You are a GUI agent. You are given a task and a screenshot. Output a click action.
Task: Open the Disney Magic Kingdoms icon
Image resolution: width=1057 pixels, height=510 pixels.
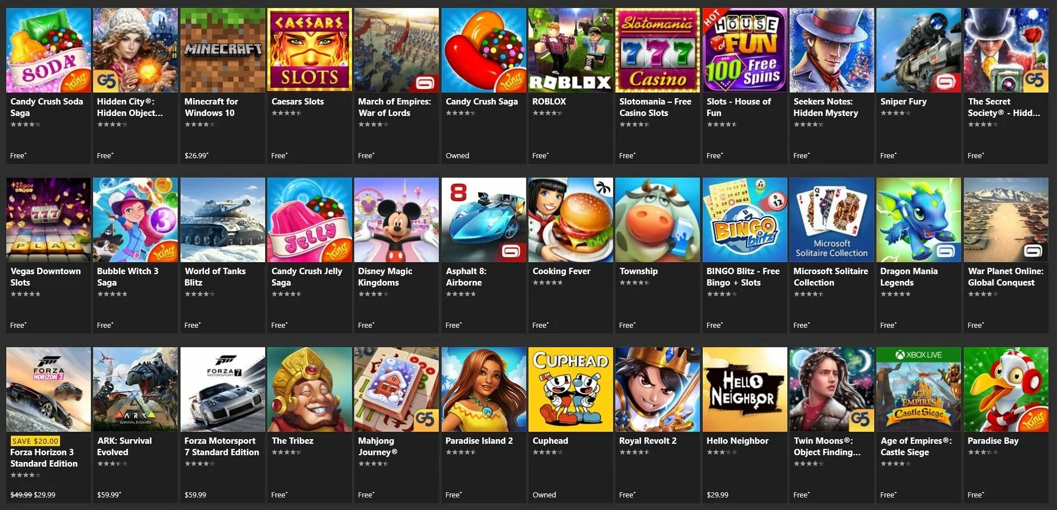[397, 220]
